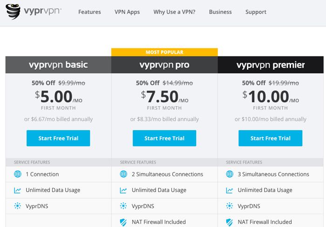
Task: Click SERVICE FEATURES heading in basic column
Action: 32,162
